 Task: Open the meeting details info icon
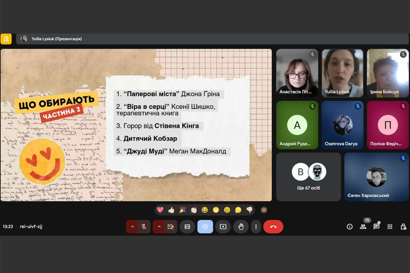tap(349, 227)
